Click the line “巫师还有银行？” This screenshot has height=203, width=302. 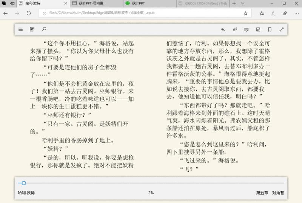click(x=68, y=115)
